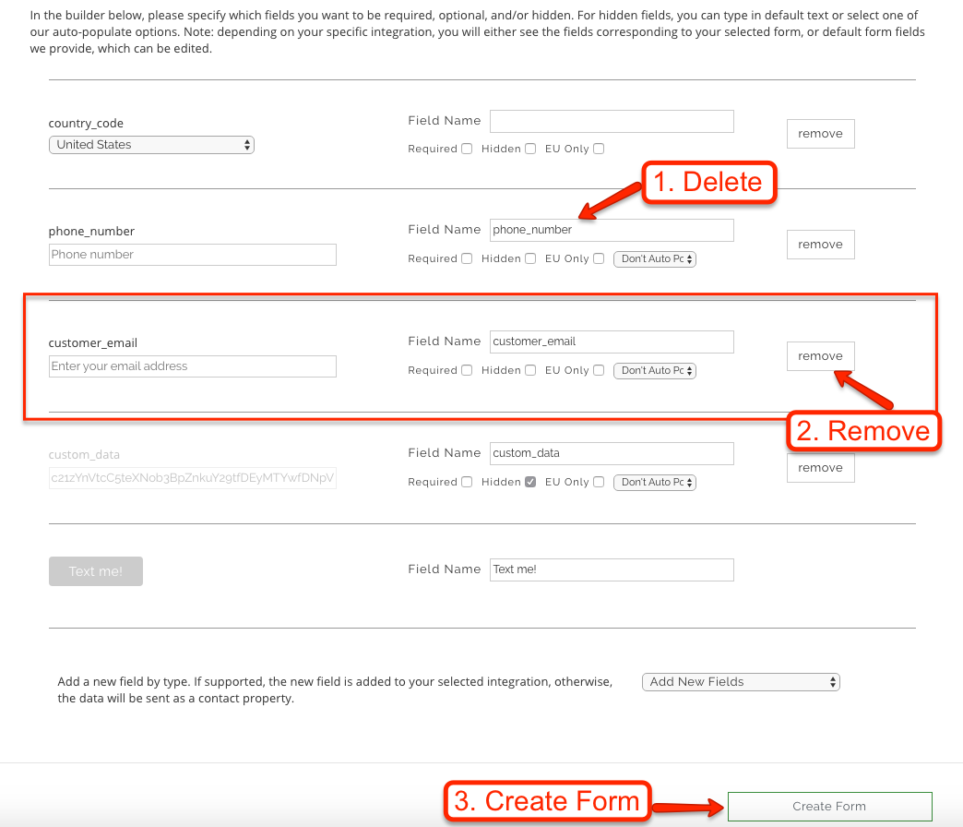Image resolution: width=963 pixels, height=827 pixels.
Task: Focus the phone_number Field Name box
Action: pos(612,231)
